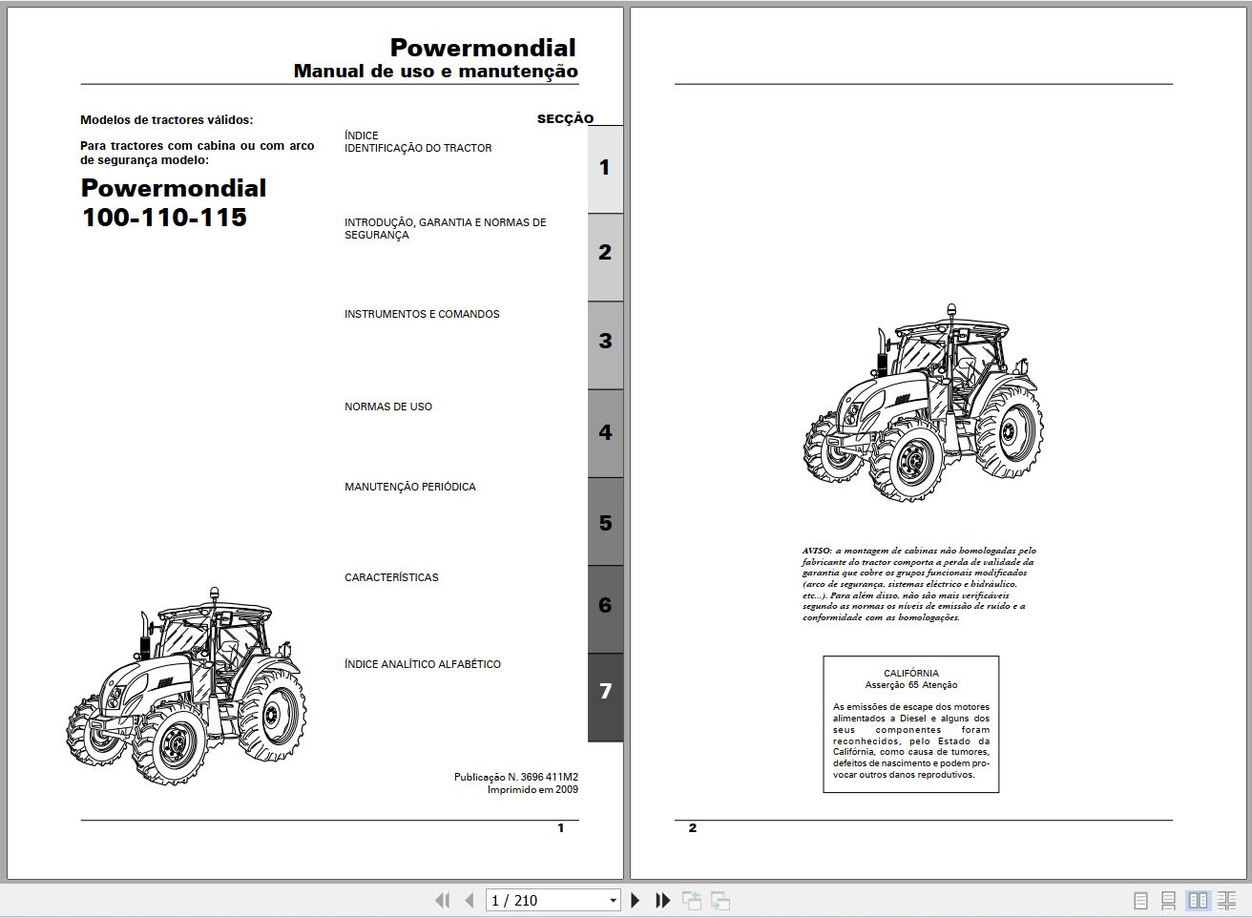Go to the first page of the document

[x=442, y=899]
